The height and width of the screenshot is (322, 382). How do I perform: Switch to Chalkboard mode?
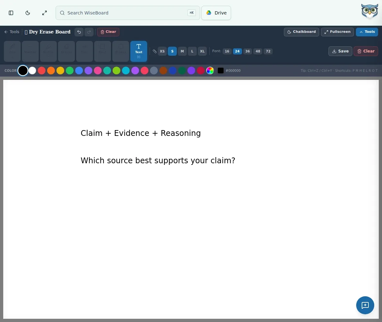coord(301,32)
